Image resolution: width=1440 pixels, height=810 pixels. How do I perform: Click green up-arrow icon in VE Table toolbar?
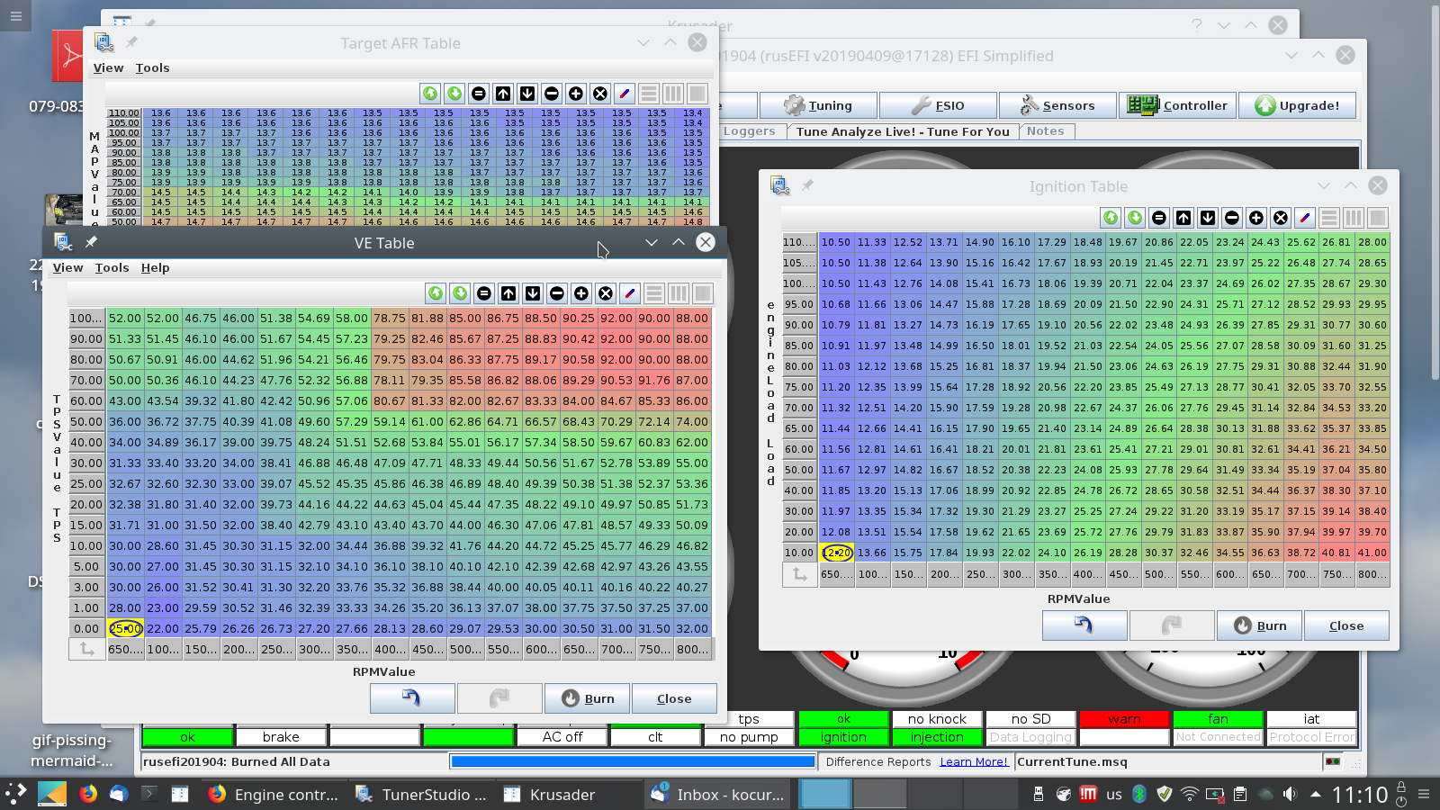coord(436,293)
